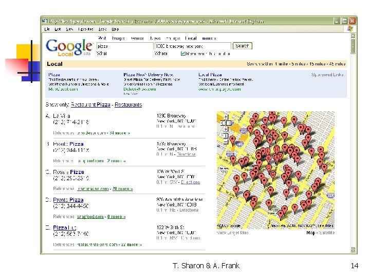370x278 pixels.
Task: Open the File menu
Action: pos(47,29)
